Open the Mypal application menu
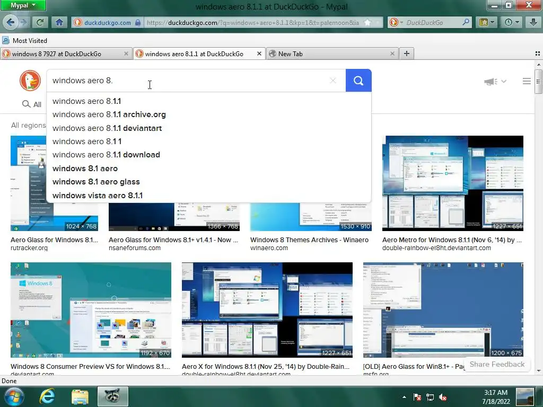 click(22, 5)
